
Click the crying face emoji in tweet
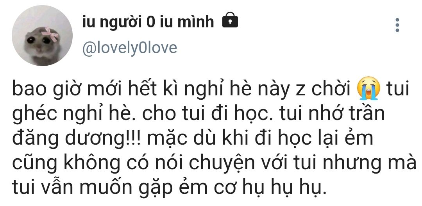pyautogui.click(x=368, y=88)
